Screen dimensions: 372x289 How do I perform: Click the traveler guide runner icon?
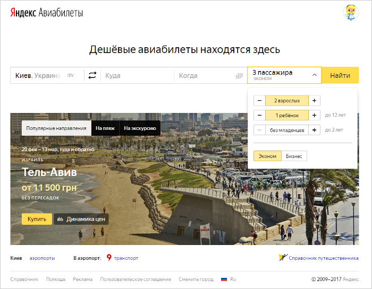283,257
